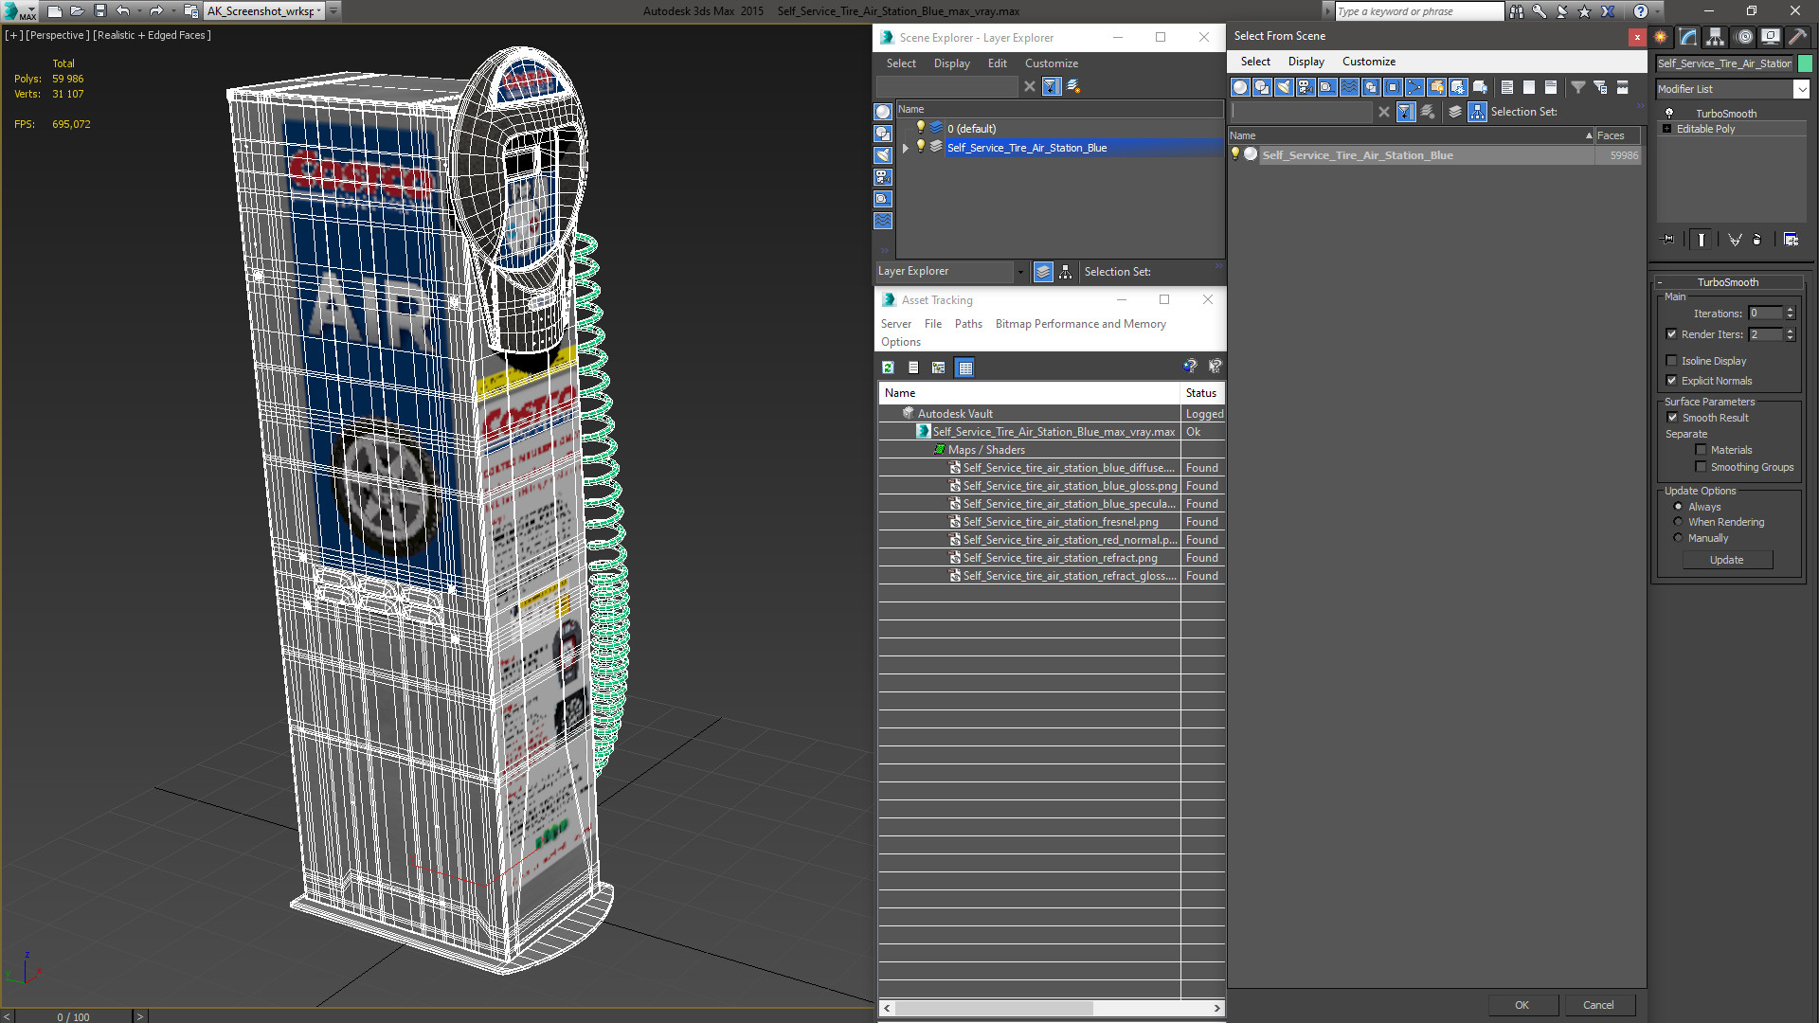Toggle Display Geometry filter in Select From Scene

click(x=1240, y=87)
